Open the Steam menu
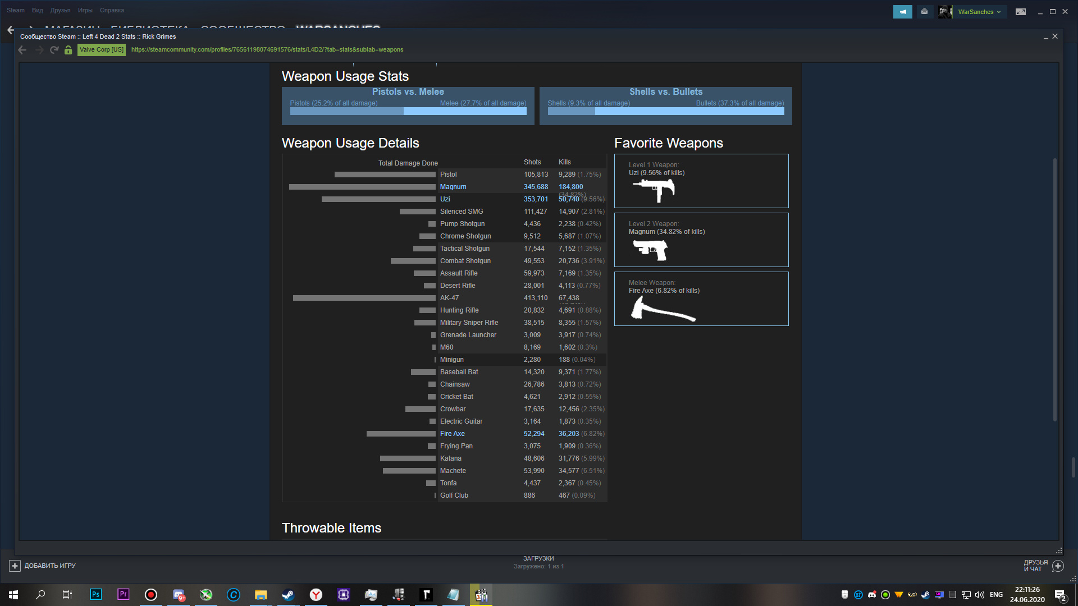 (15, 10)
